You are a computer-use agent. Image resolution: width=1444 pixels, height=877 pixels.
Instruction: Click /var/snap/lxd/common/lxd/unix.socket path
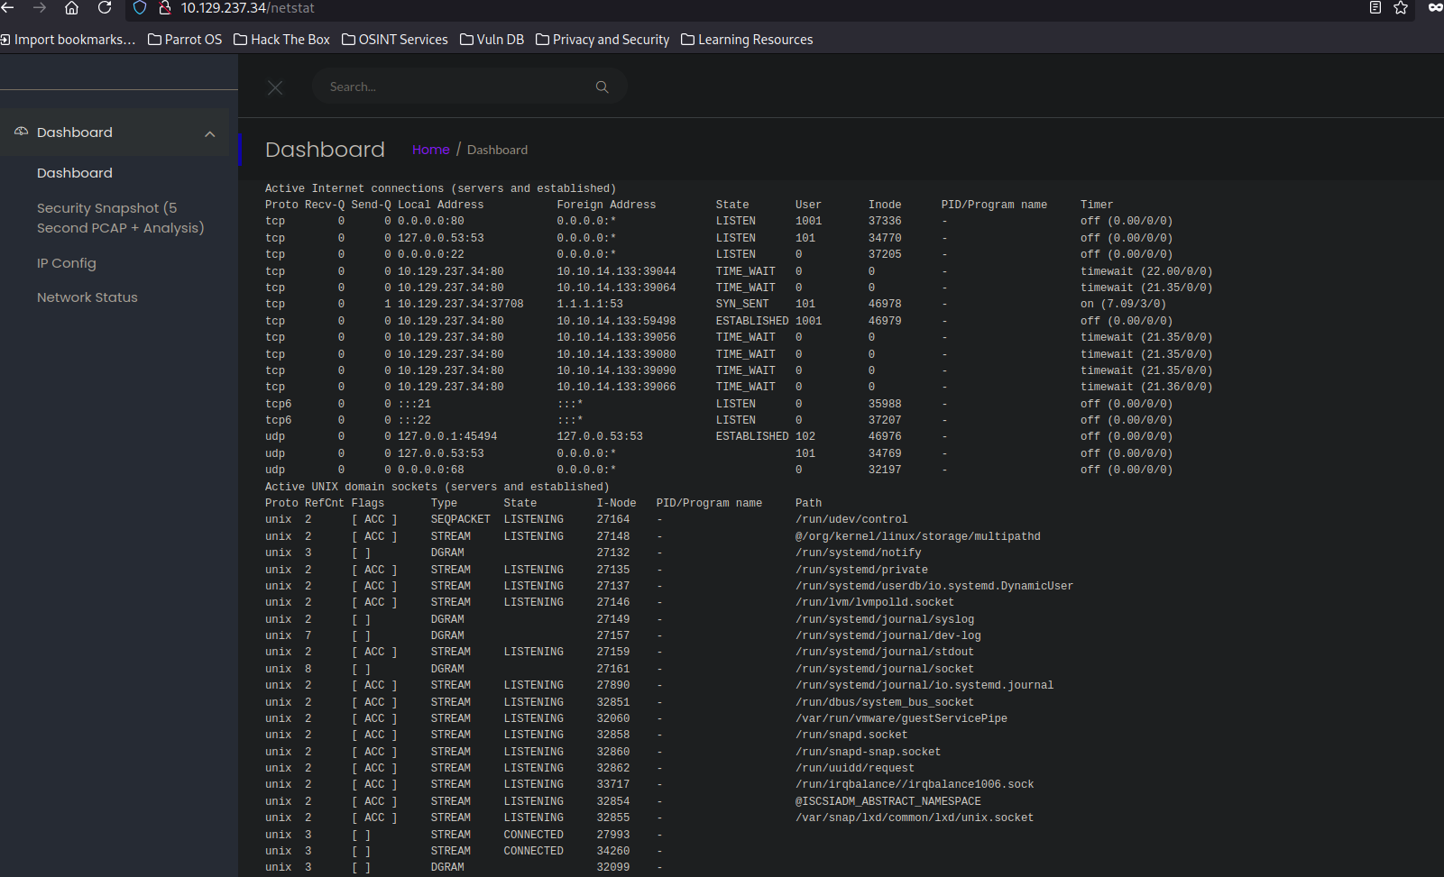915,818
